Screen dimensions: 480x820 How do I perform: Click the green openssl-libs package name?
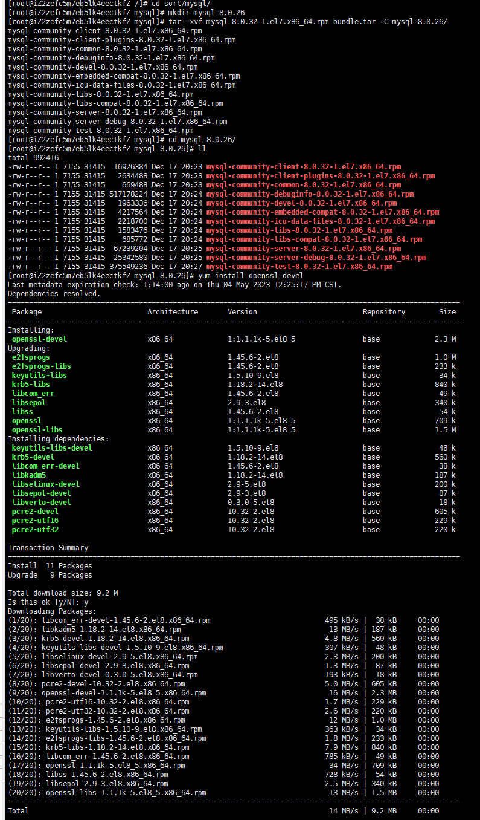point(37,430)
